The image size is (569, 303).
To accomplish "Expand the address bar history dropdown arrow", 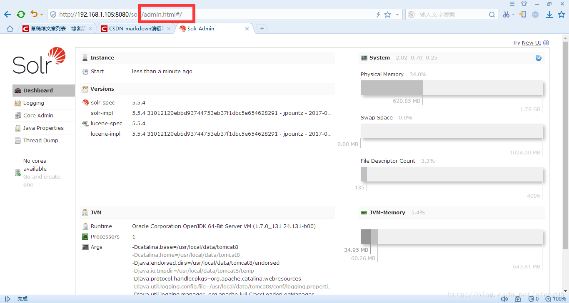I will (x=397, y=15).
